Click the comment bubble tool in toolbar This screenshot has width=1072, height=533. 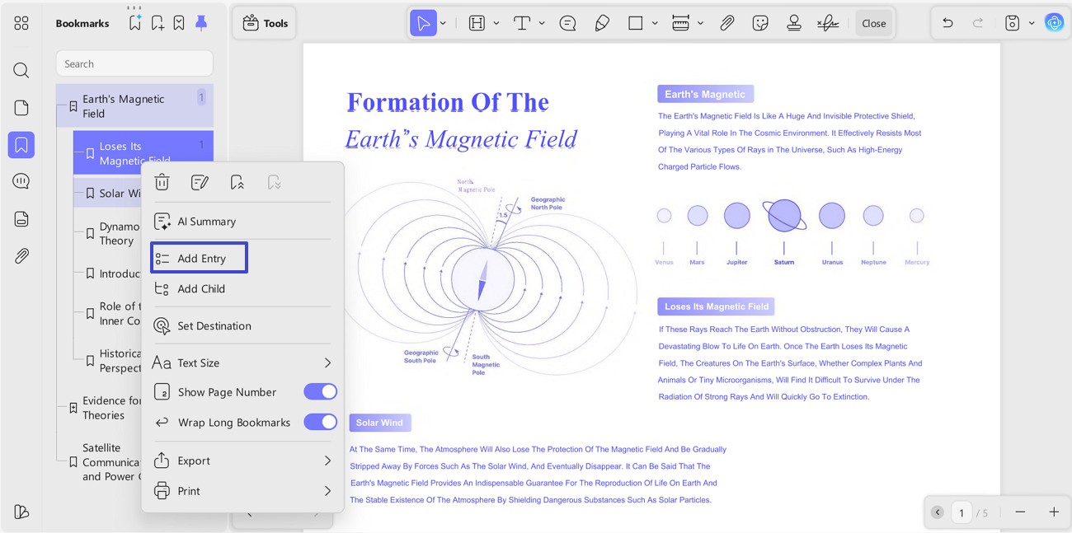pos(567,23)
